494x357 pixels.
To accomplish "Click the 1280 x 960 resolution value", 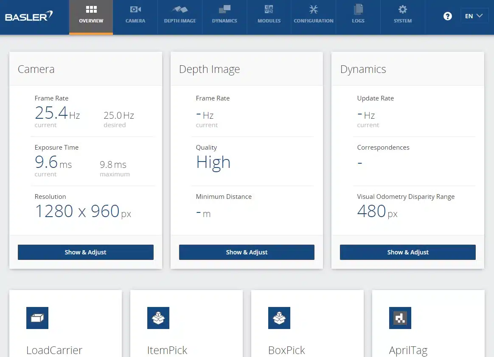I will [x=77, y=211].
